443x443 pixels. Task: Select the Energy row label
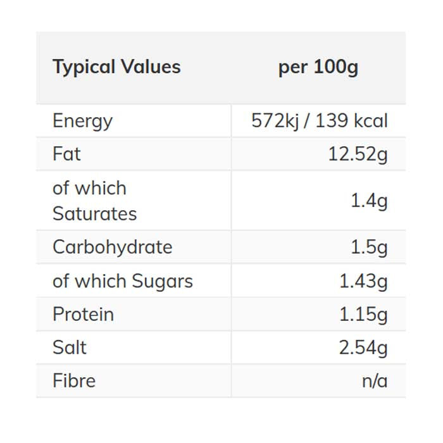pyautogui.click(x=82, y=121)
